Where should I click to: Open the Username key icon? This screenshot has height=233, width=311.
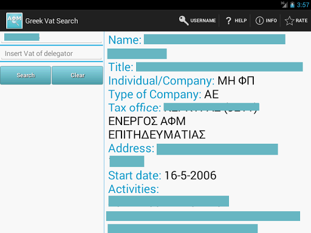(x=183, y=21)
